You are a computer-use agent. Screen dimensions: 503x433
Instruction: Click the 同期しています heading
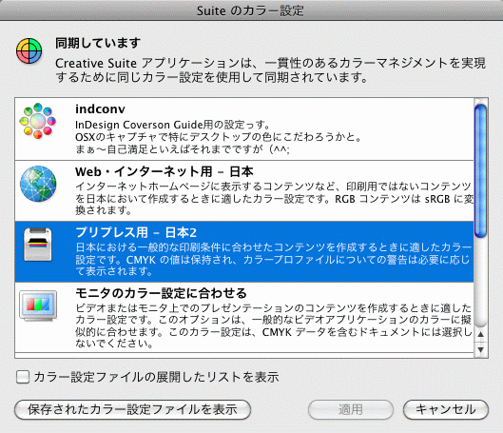(x=98, y=43)
